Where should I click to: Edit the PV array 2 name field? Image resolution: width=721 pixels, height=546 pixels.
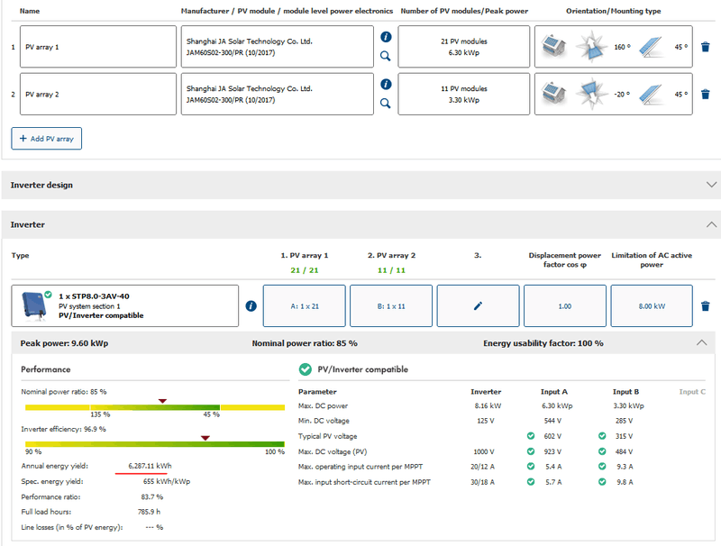(98, 94)
